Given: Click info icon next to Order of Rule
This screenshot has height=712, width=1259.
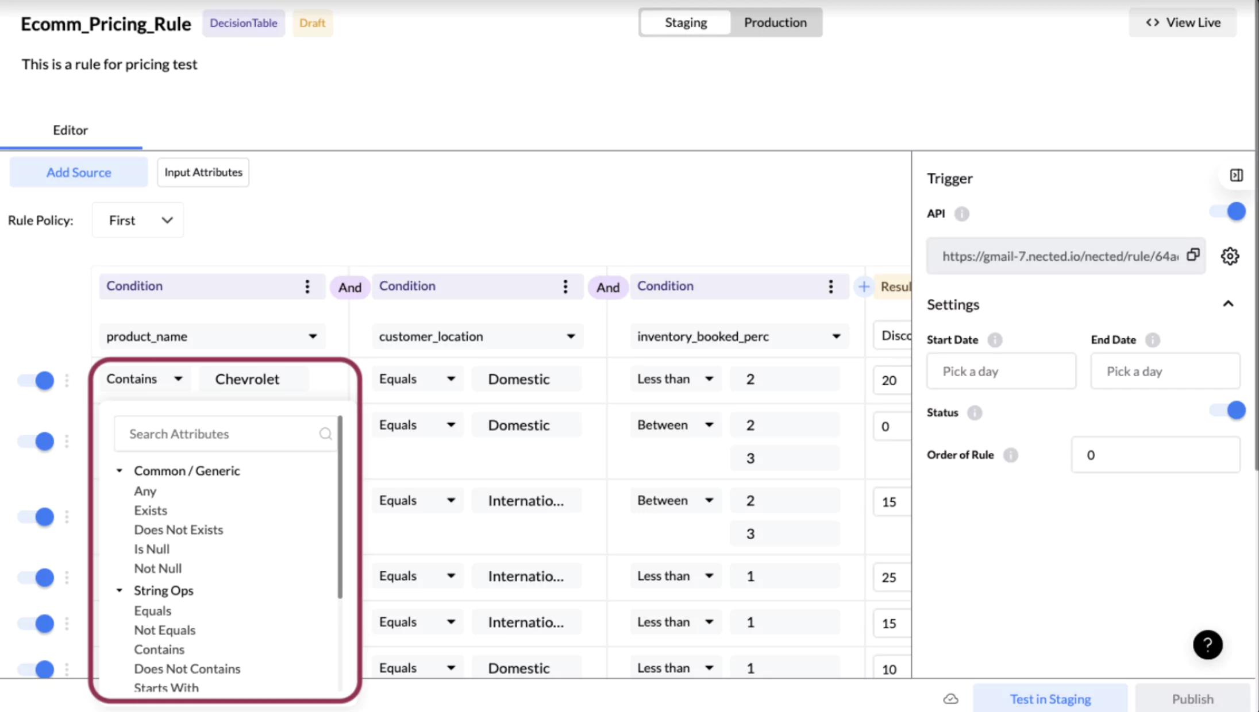Looking at the screenshot, I should coord(1010,455).
